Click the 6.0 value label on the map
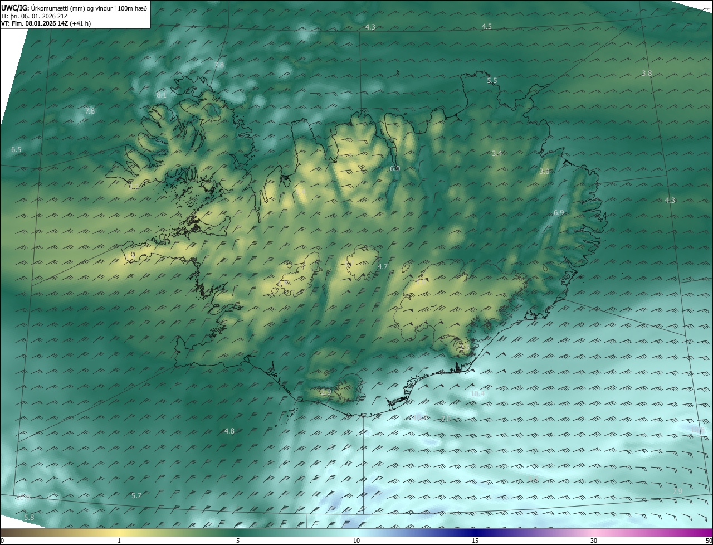The height and width of the screenshot is (545, 713). pos(395,168)
